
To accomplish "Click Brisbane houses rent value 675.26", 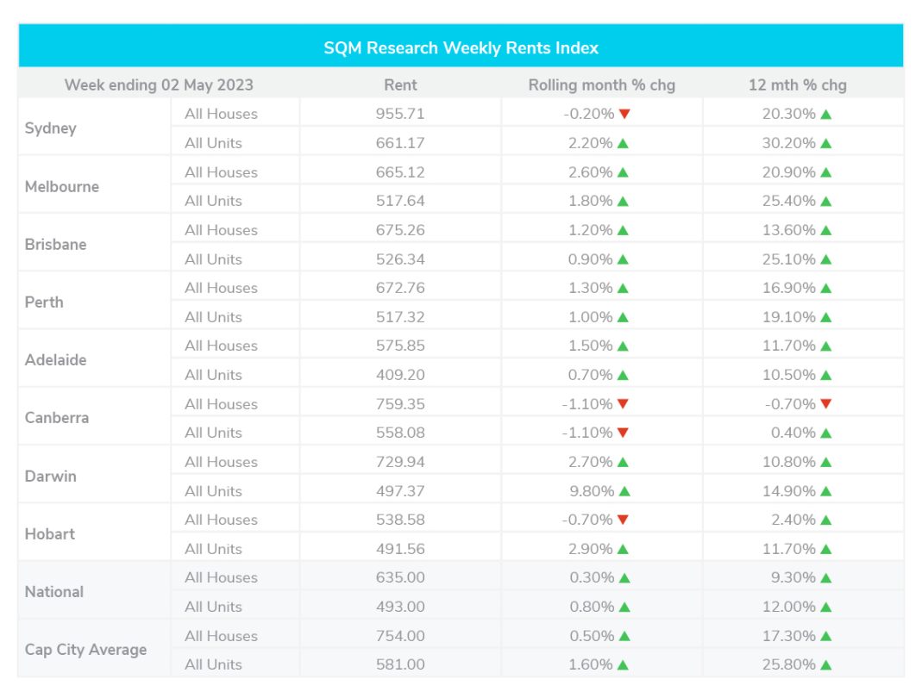I will 400,230.
